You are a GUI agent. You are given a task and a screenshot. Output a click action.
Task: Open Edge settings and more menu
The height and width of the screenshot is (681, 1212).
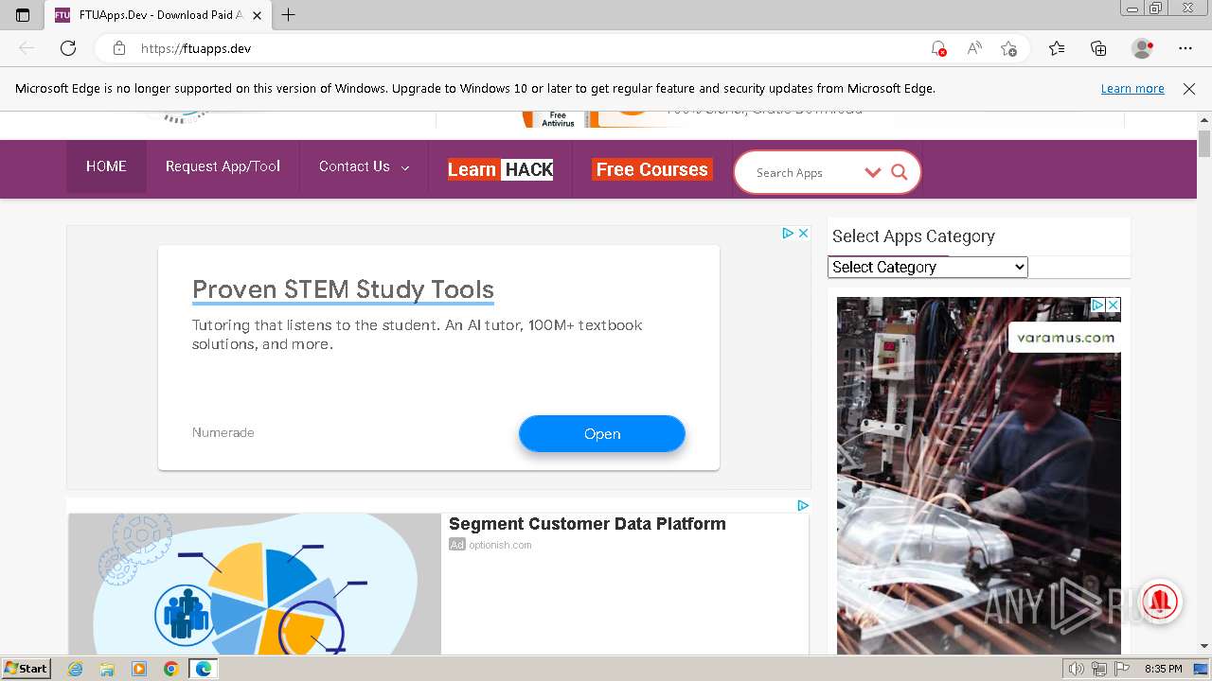(1185, 48)
